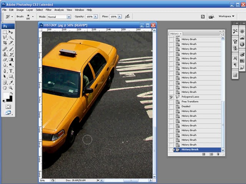Select the Hand tool
This screenshot has width=246, height=184.
pyautogui.click(x=5, y=88)
